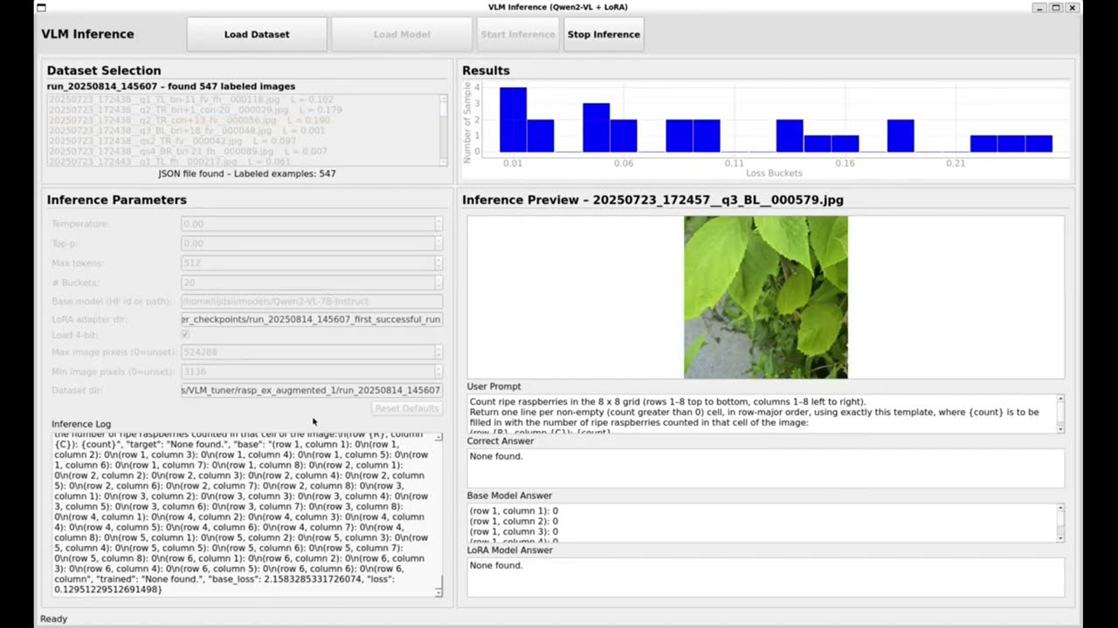Click the Top-p spinbox stepper arrows

click(x=438, y=243)
